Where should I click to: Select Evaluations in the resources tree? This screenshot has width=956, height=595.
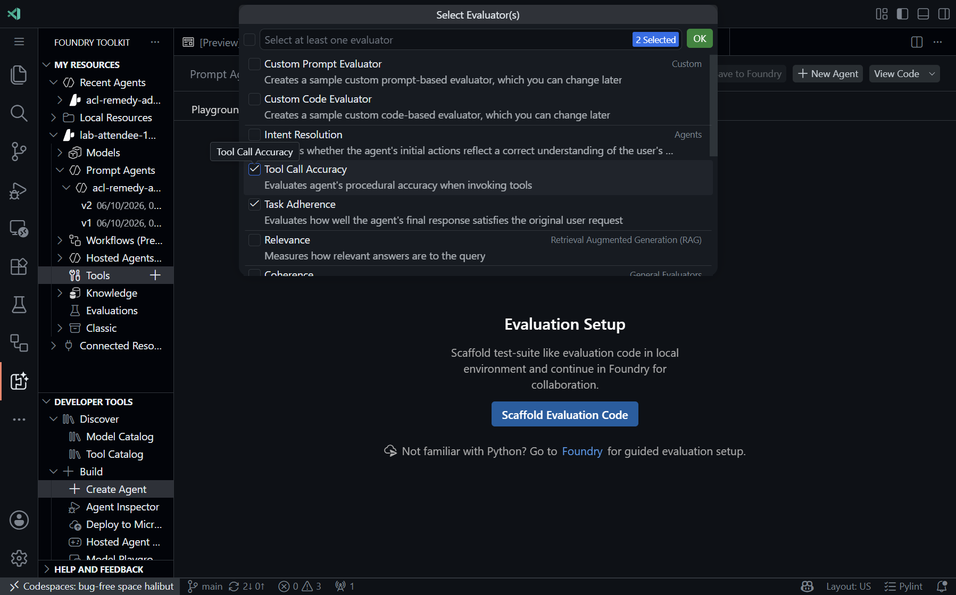pyautogui.click(x=112, y=311)
